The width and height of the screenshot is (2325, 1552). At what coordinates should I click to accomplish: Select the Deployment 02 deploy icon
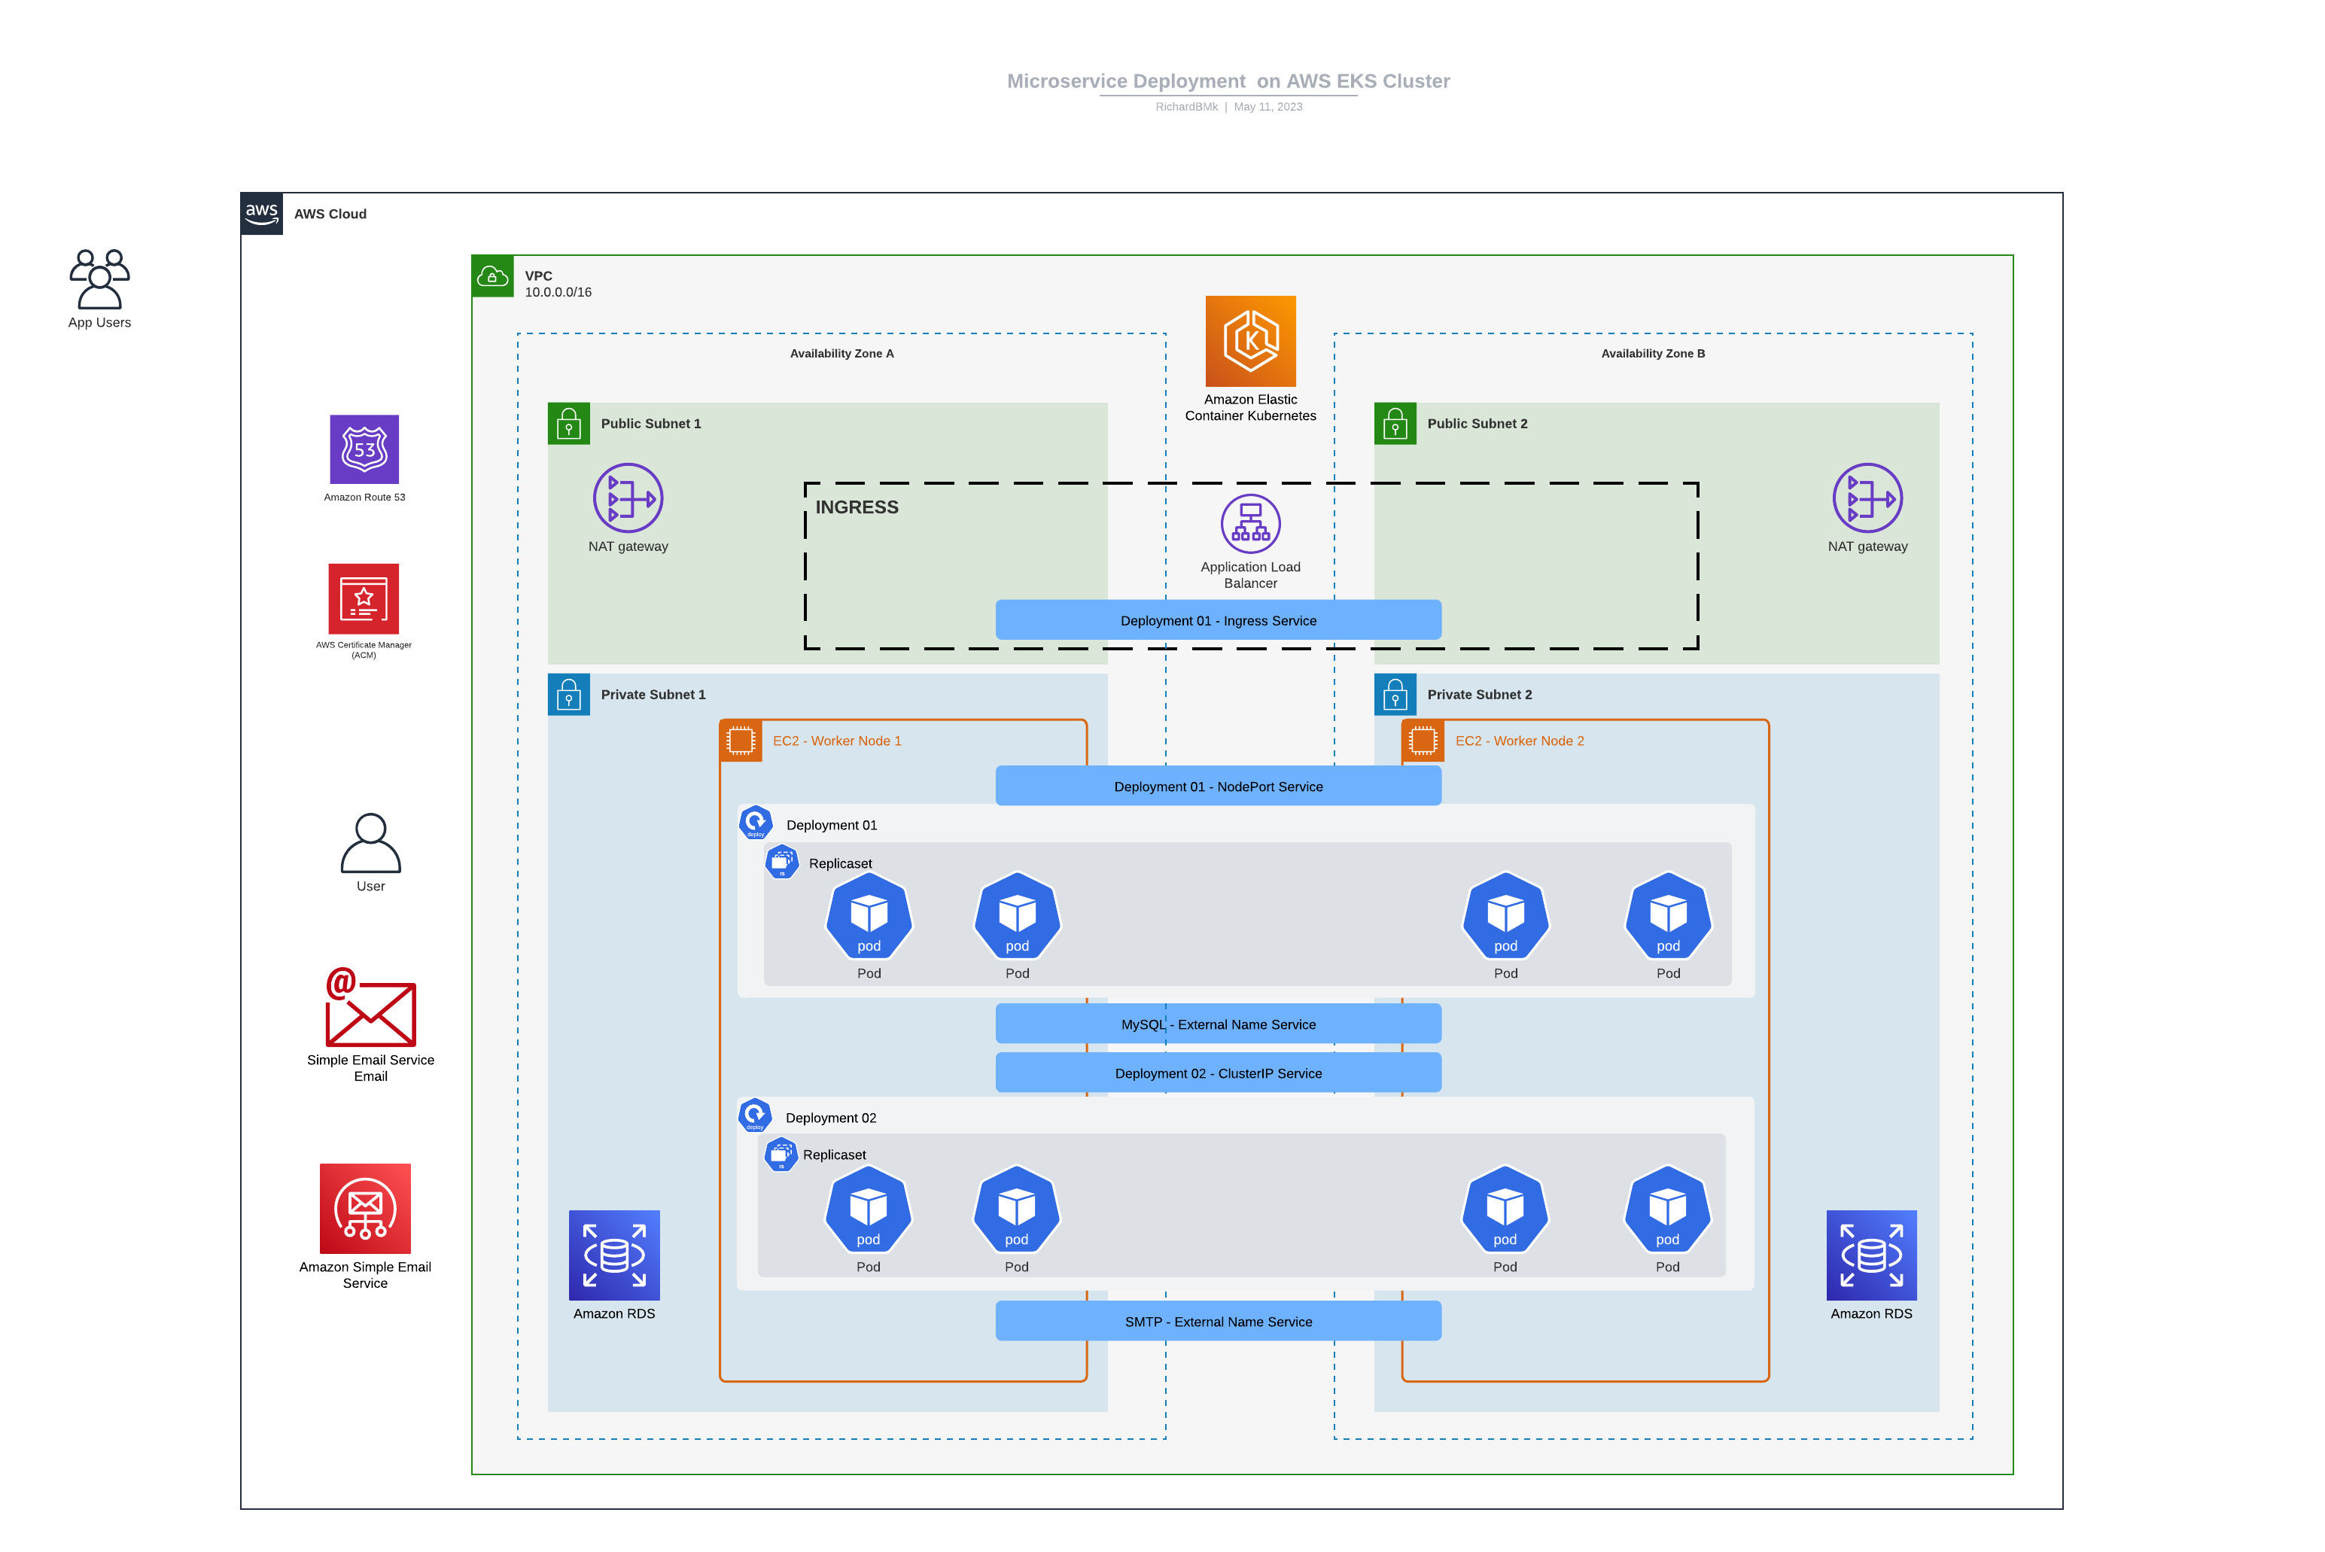[x=755, y=1115]
